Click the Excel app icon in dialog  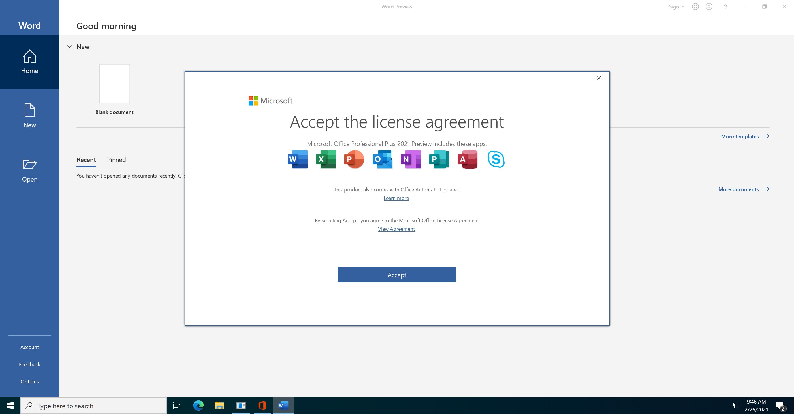(x=326, y=159)
